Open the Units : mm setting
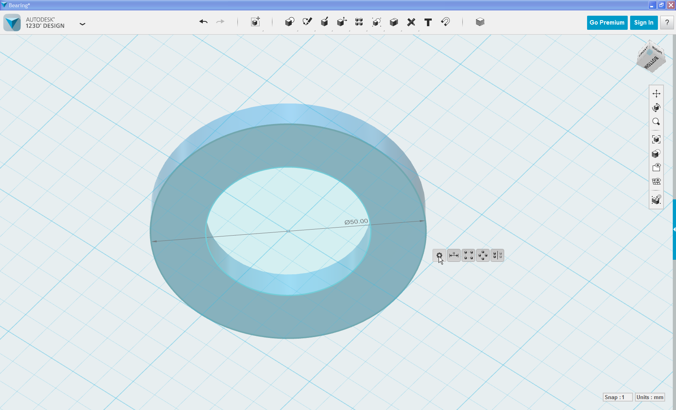 click(x=650, y=397)
